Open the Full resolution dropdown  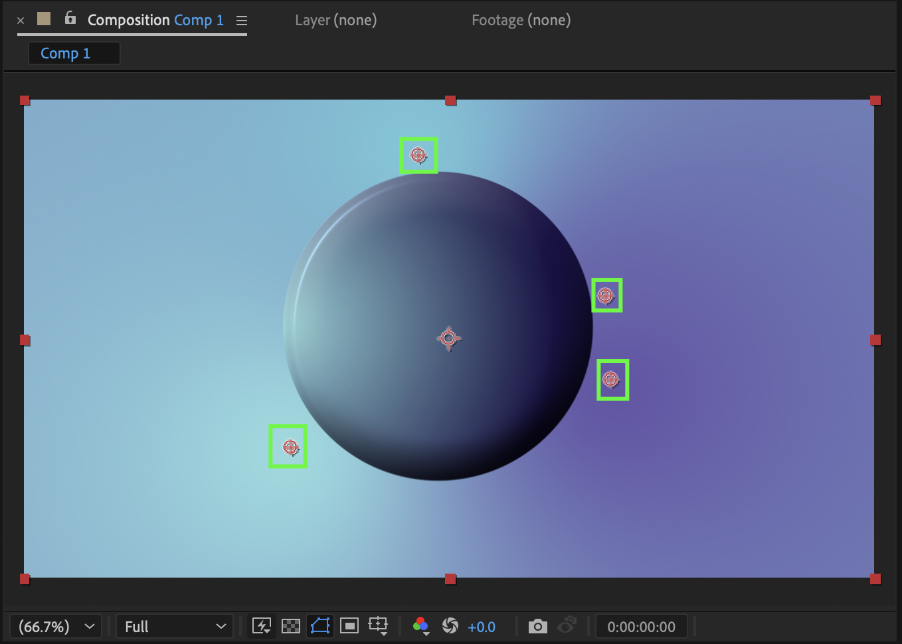[175, 627]
